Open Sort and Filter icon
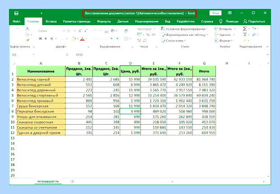 (x=254, y=29)
